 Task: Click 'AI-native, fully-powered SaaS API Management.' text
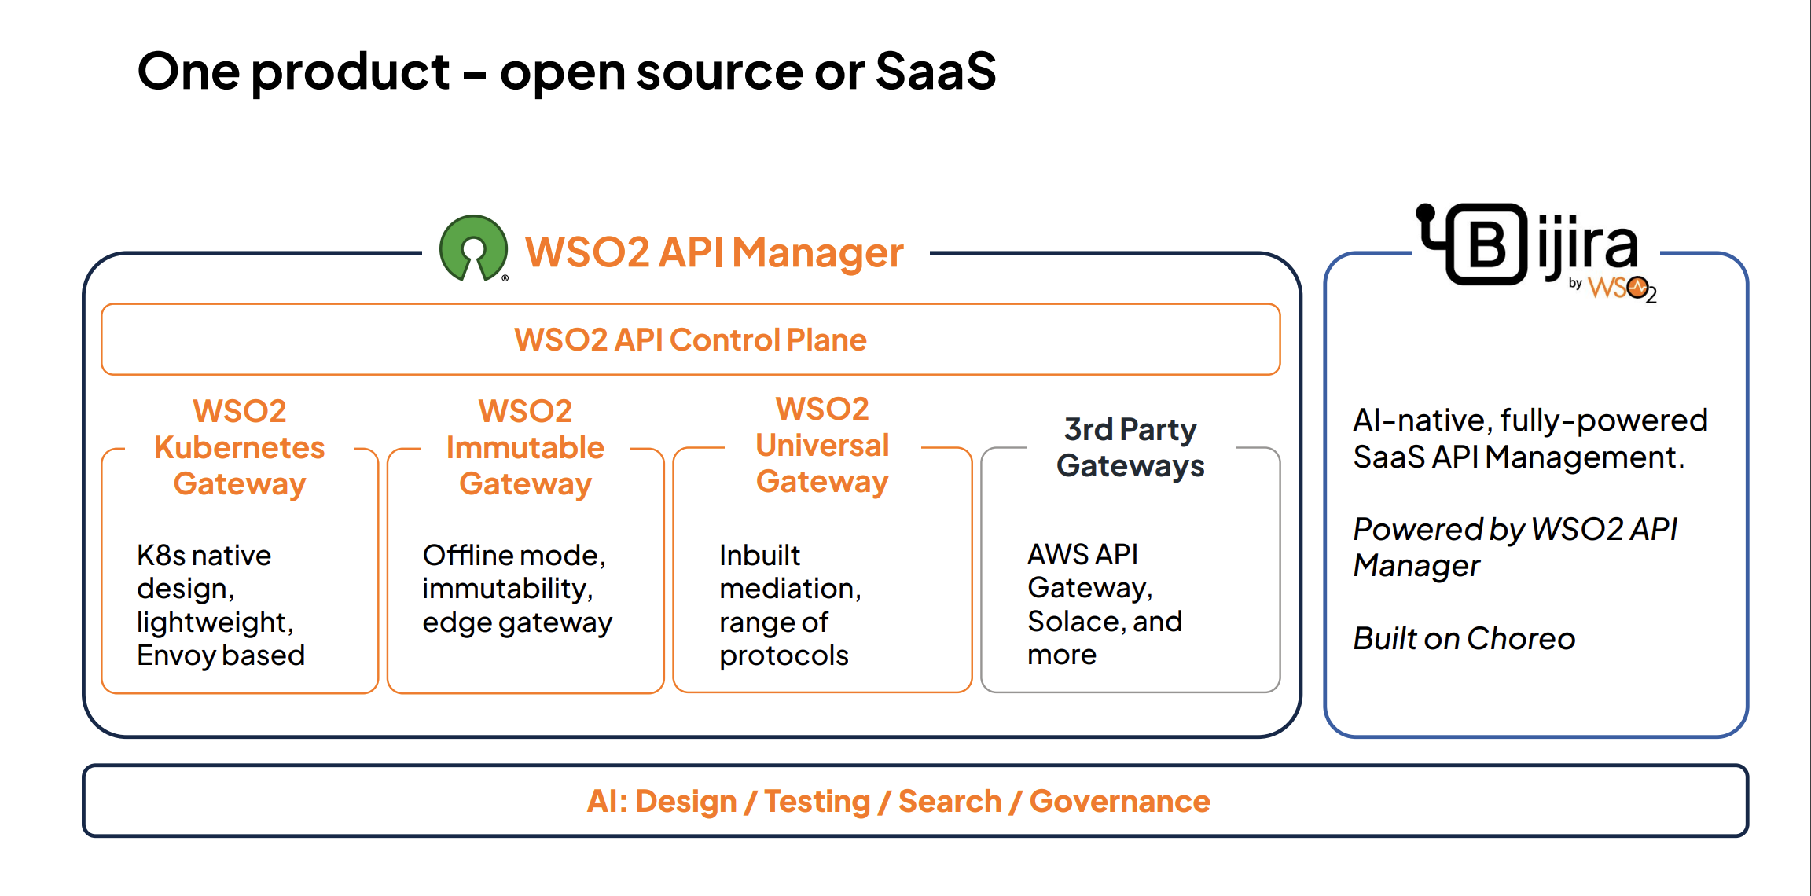click(1530, 439)
